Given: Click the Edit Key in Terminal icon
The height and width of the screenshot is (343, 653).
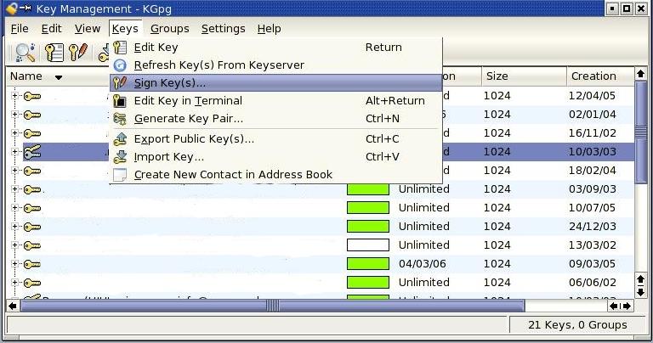Looking at the screenshot, I should [120, 101].
